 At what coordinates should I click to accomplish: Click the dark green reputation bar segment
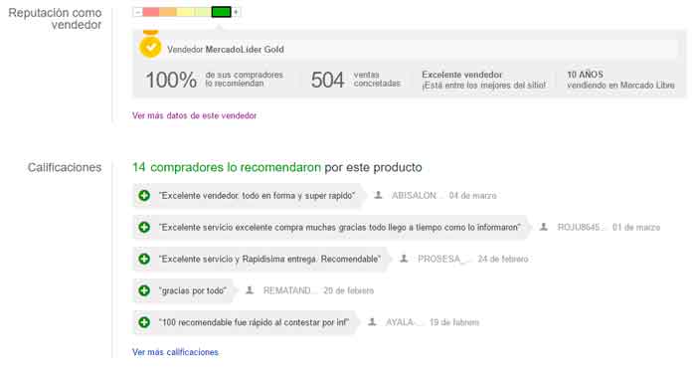[221, 12]
